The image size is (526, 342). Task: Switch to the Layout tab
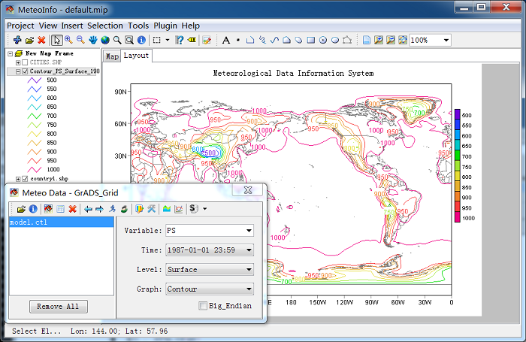[136, 56]
